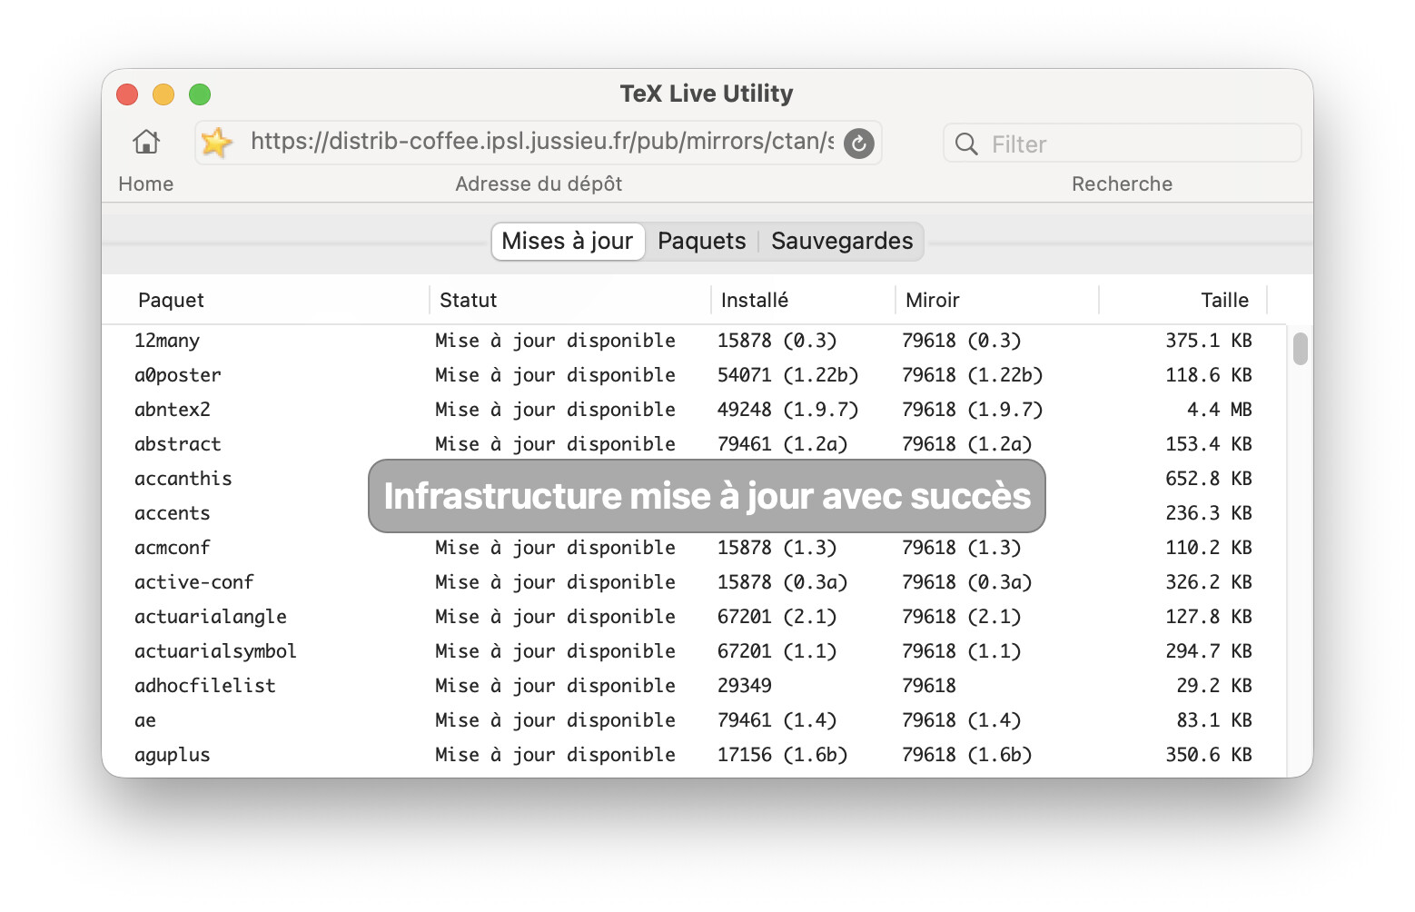Click the Home house icon
The height and width of the screenshot is (912, 1415).
(146, 142)
